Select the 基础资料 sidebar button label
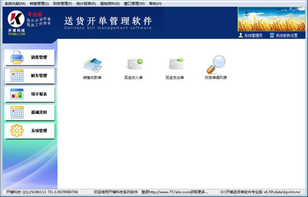 pos(39,112)
